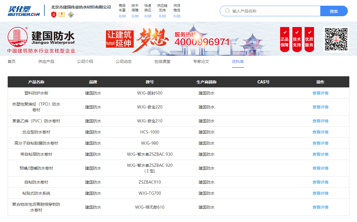Open the 专家论文 navigation tab
The width and height of the screenshot is (357, 222).
(x=201, y=61)
